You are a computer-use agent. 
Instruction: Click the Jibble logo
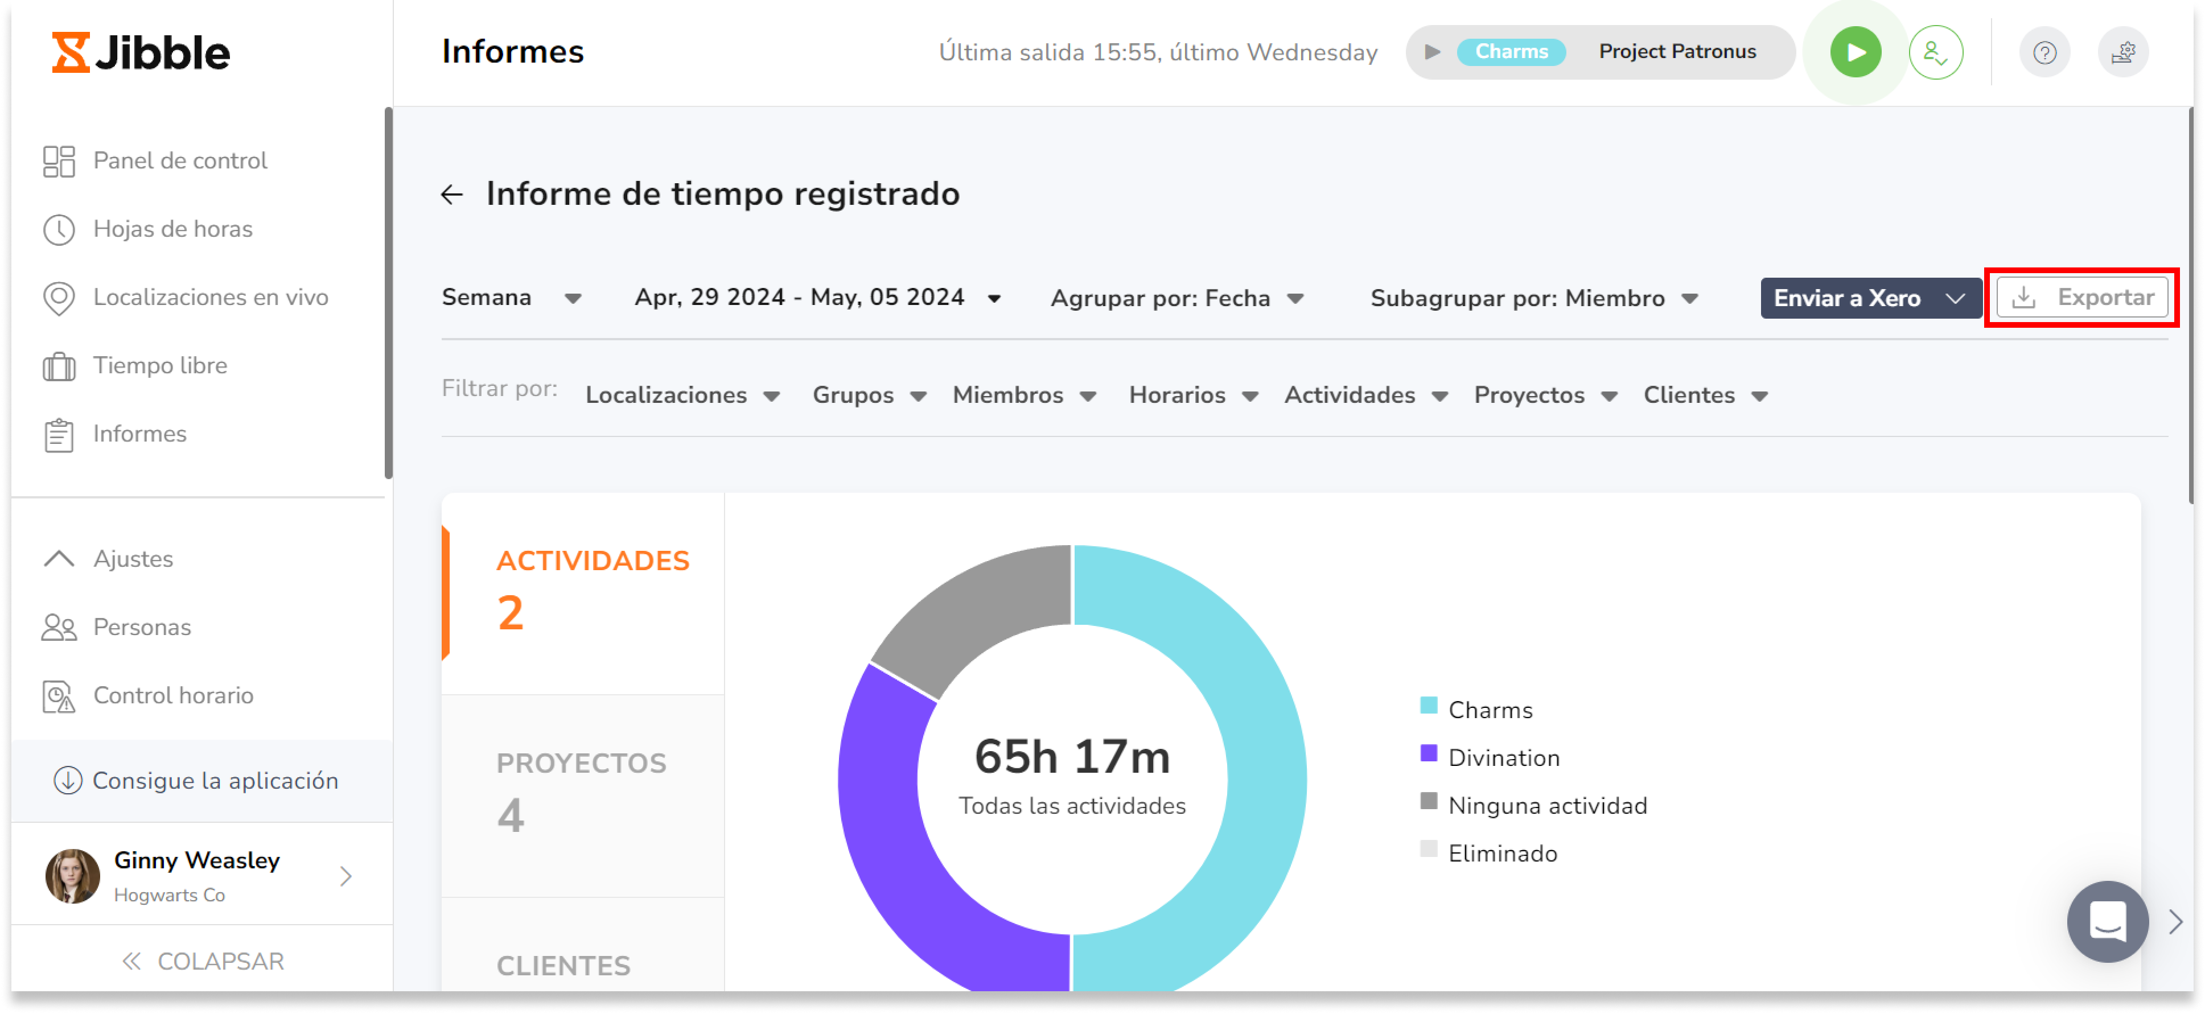click(x=141, y=53)
